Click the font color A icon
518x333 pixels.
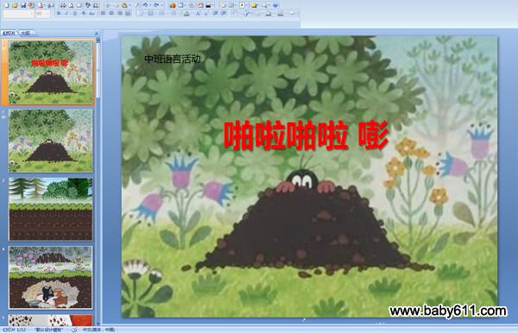(186, 14)
